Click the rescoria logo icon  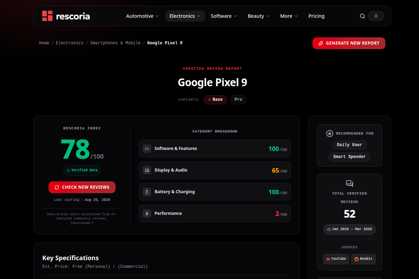47,16
